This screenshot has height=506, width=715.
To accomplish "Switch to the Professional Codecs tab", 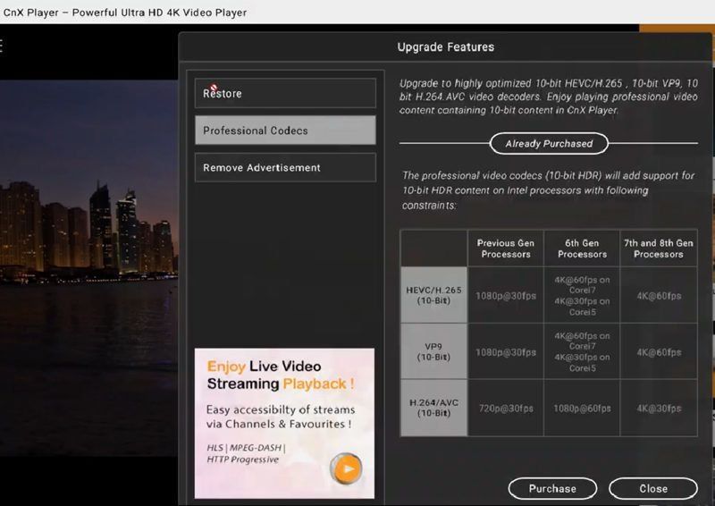I will click(285, 131).
